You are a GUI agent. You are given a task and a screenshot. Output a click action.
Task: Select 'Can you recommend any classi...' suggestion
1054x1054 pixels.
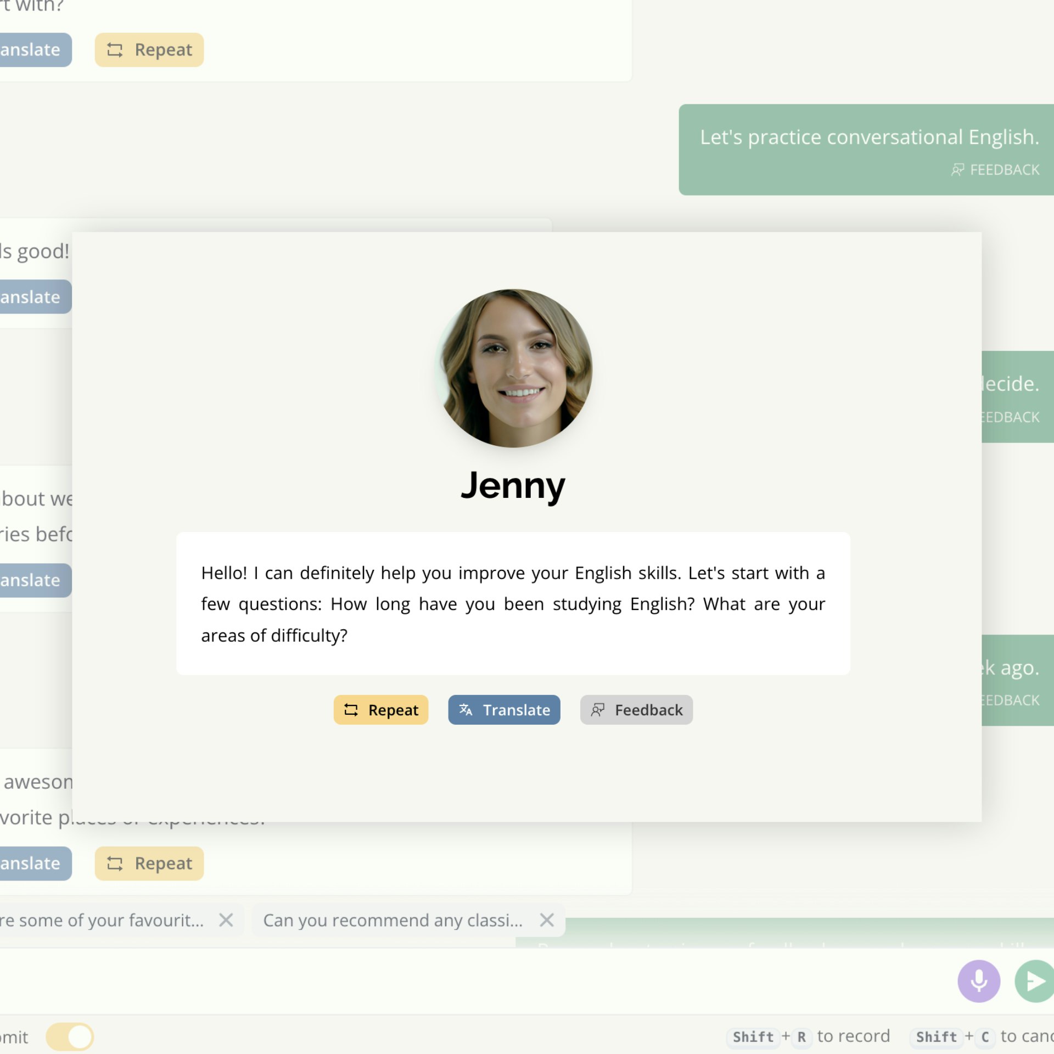[393, 920]
